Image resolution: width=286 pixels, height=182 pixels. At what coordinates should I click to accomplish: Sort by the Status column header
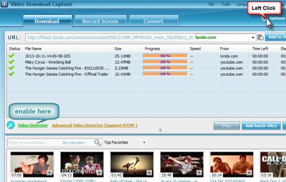[15, 49]
